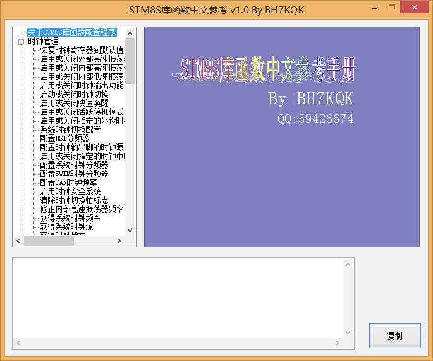Click the 复制 copy button
Image resolution: width=433 pixels, height=361 pixels.
coord(395,336)
